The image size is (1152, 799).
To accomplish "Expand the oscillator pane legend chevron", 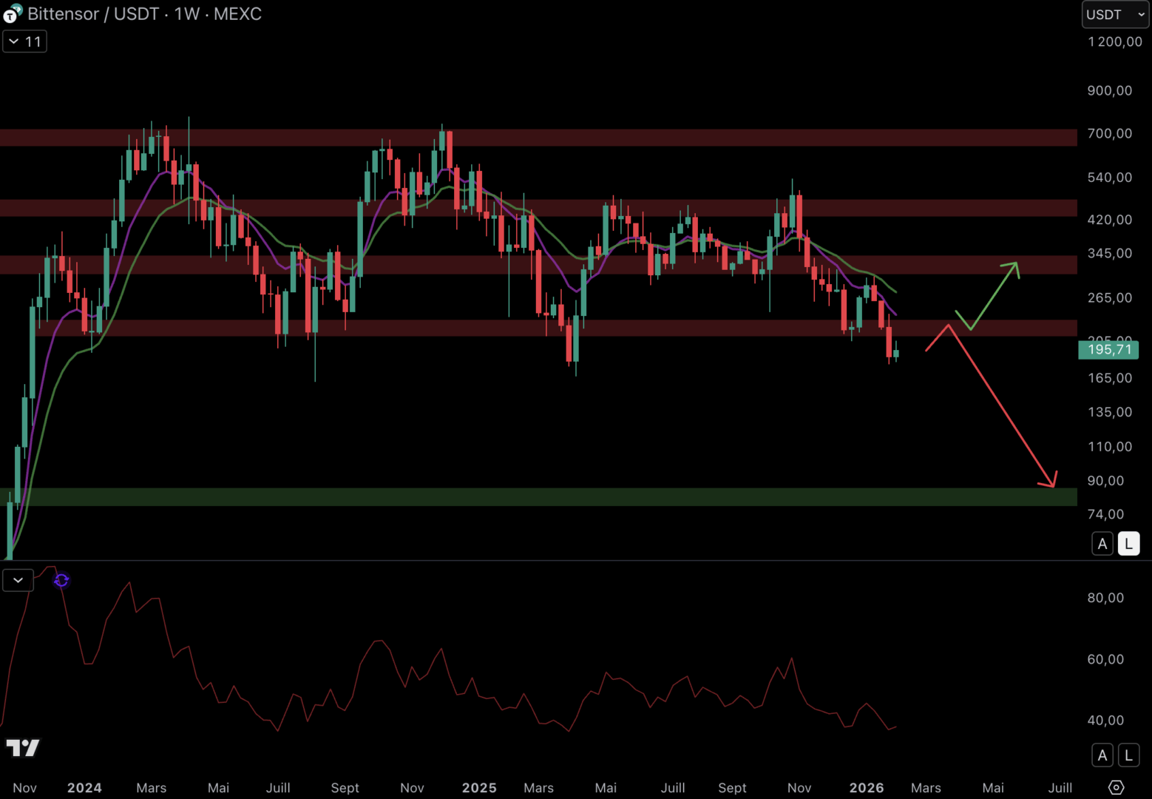I will pyautogui.click(x=18, y=581).
